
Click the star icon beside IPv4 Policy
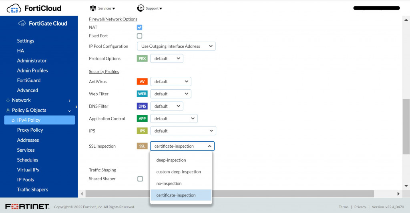[13, 120]
